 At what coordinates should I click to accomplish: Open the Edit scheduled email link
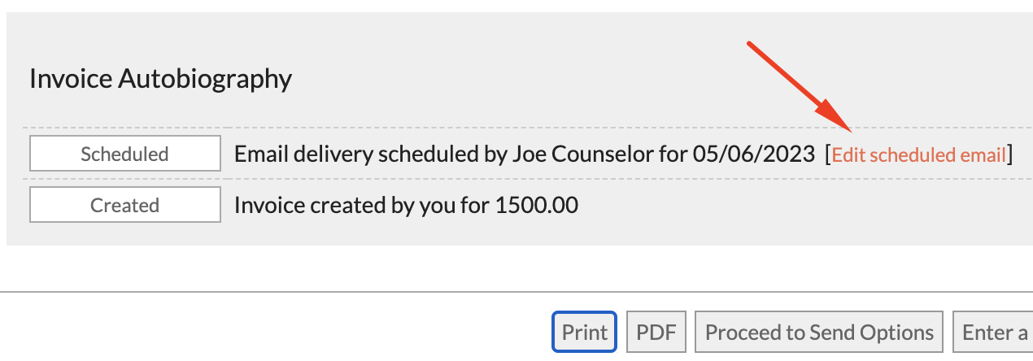918,154
